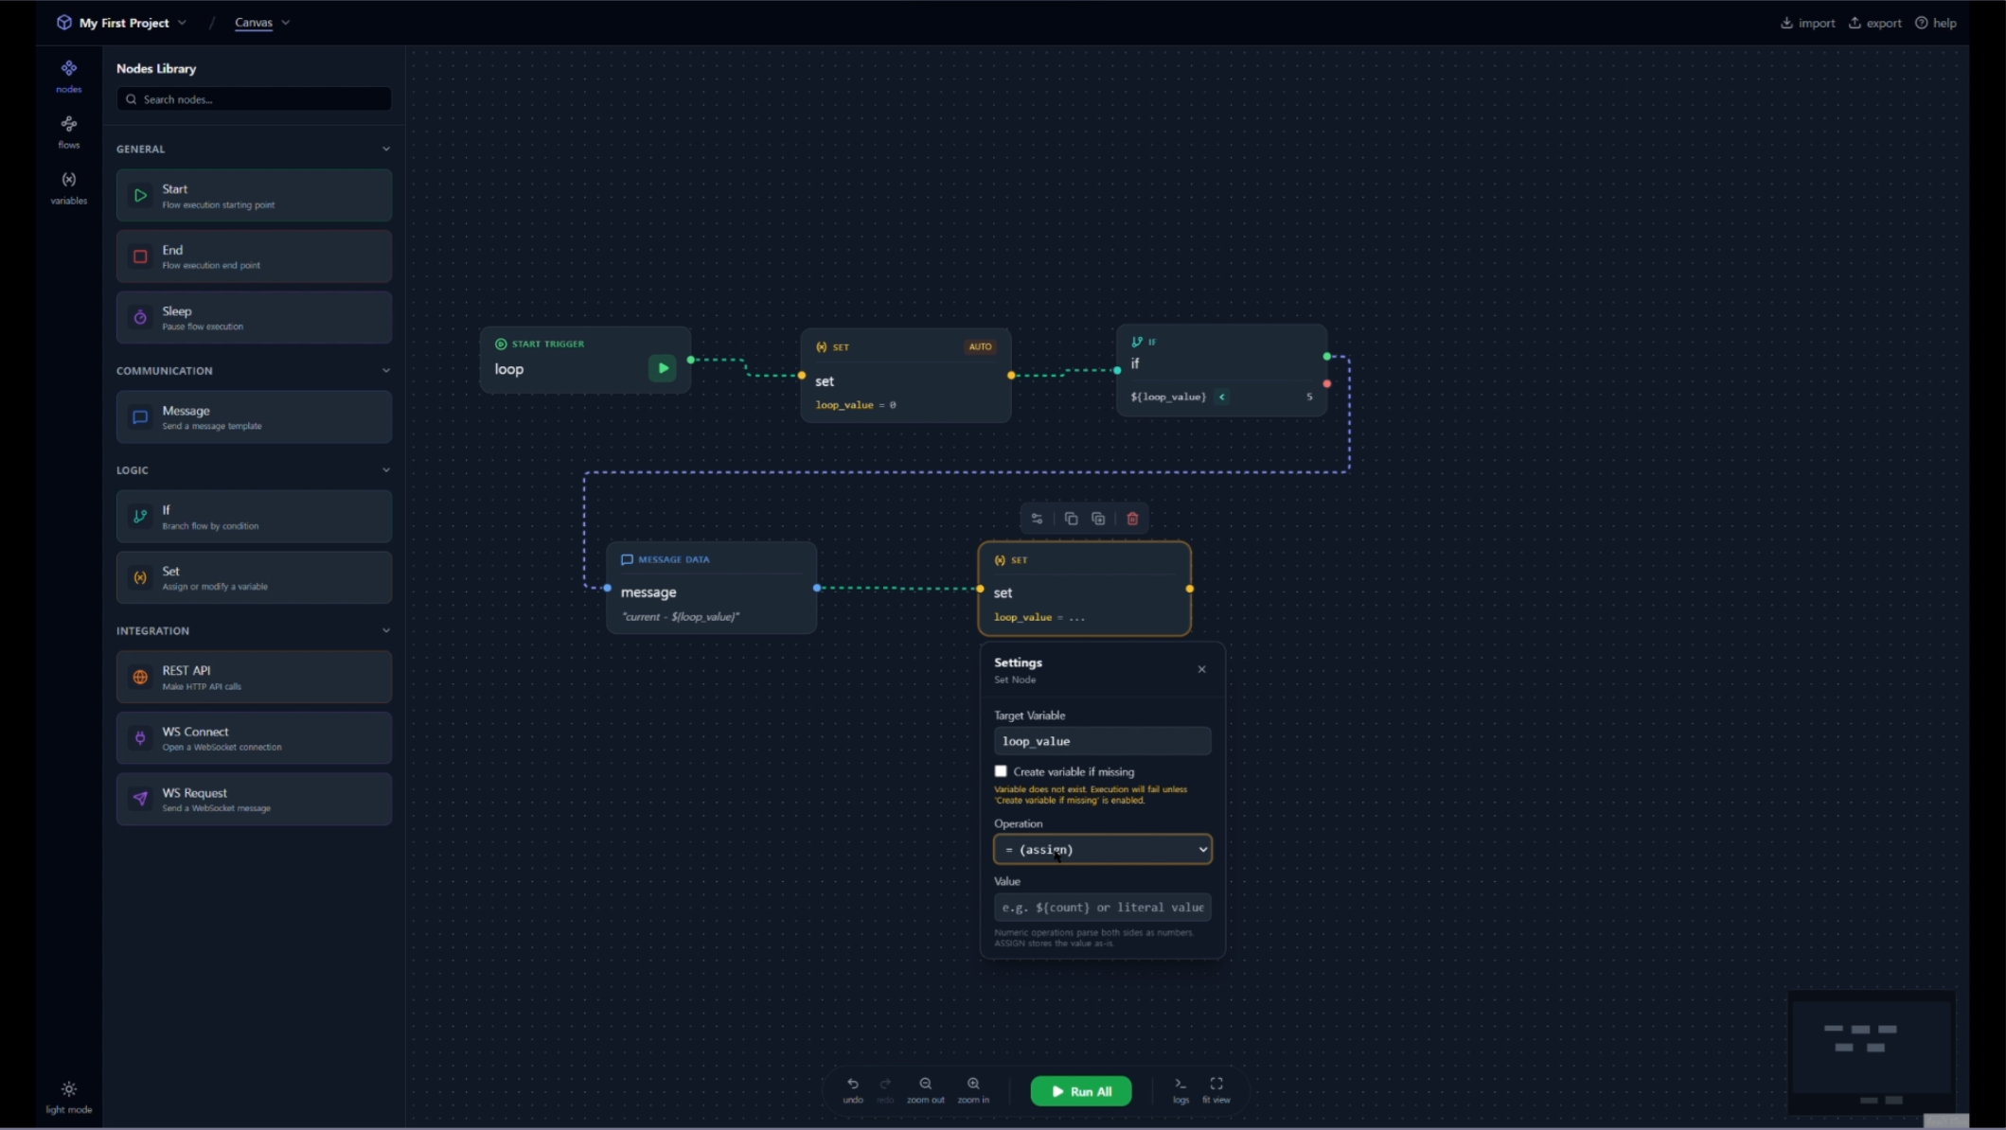Click the AUTO badge on set node
This screenshot has width=2006, height=1130.
[x=980, y=346]
